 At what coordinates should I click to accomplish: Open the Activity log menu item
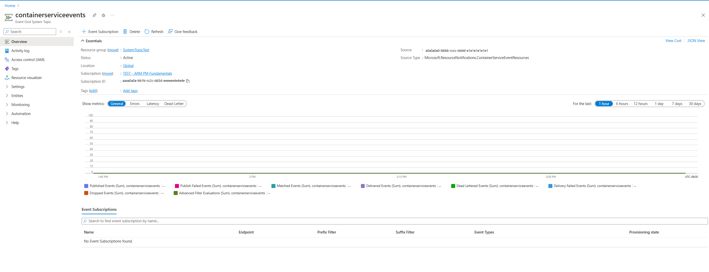click(20, 51)
